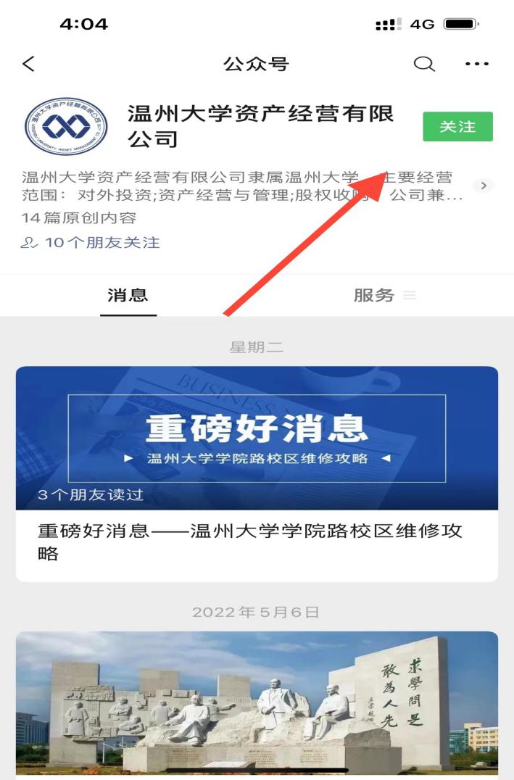Switch to the 消息 tab
The height and width of the screenshot is (780, 514).
coord(128,296)
